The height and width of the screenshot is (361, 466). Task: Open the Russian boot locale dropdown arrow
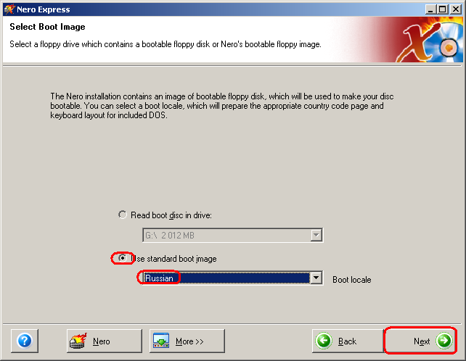point(316,278)
